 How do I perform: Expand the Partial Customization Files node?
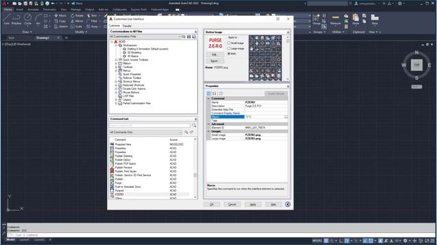click(116, 103)
